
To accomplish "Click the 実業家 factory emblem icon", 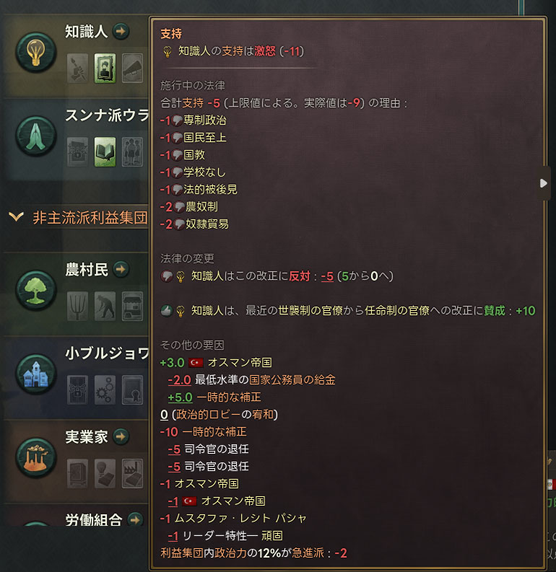I will click(x=36, y=458).
